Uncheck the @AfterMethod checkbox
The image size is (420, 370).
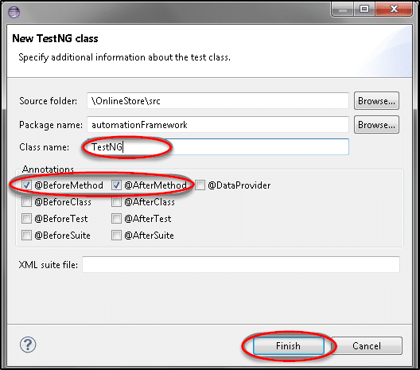click(116, 185)
